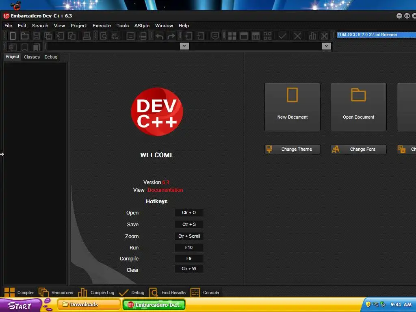Click the Delete Profiling Information toolbar icon
This screenshot has width=416, height=312.
click(x=324, y=36)
